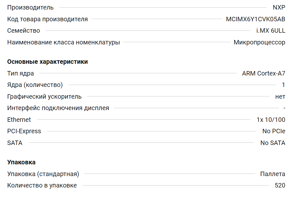Click the i.MX 6ULL family value
The width and height of the screenshot is (302, 197).
pos(271,31)
